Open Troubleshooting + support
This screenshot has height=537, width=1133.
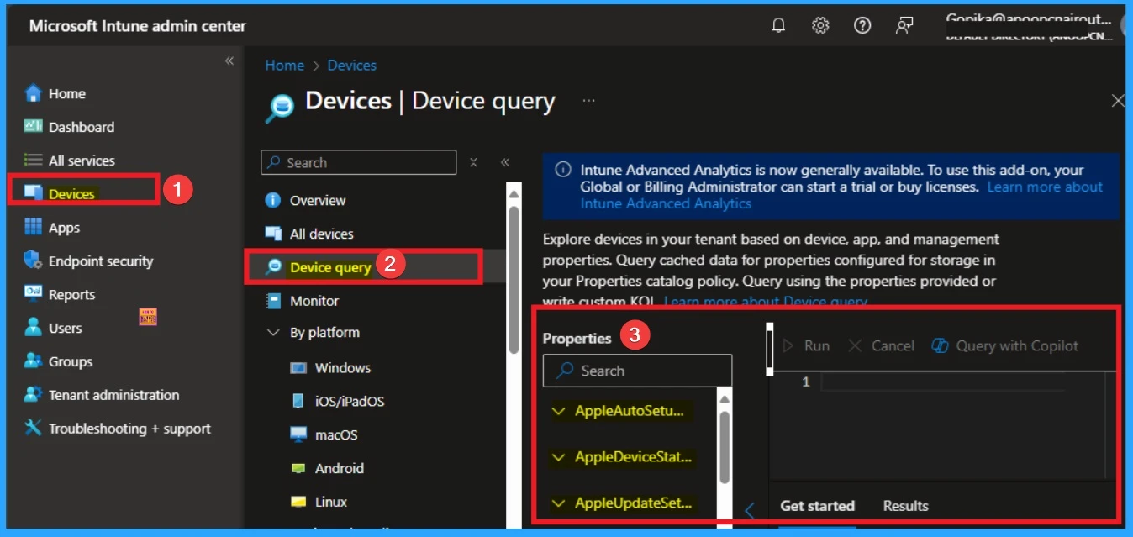click(118, 429)
